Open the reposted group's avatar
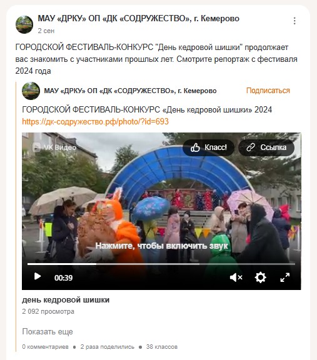 [31, 91]
